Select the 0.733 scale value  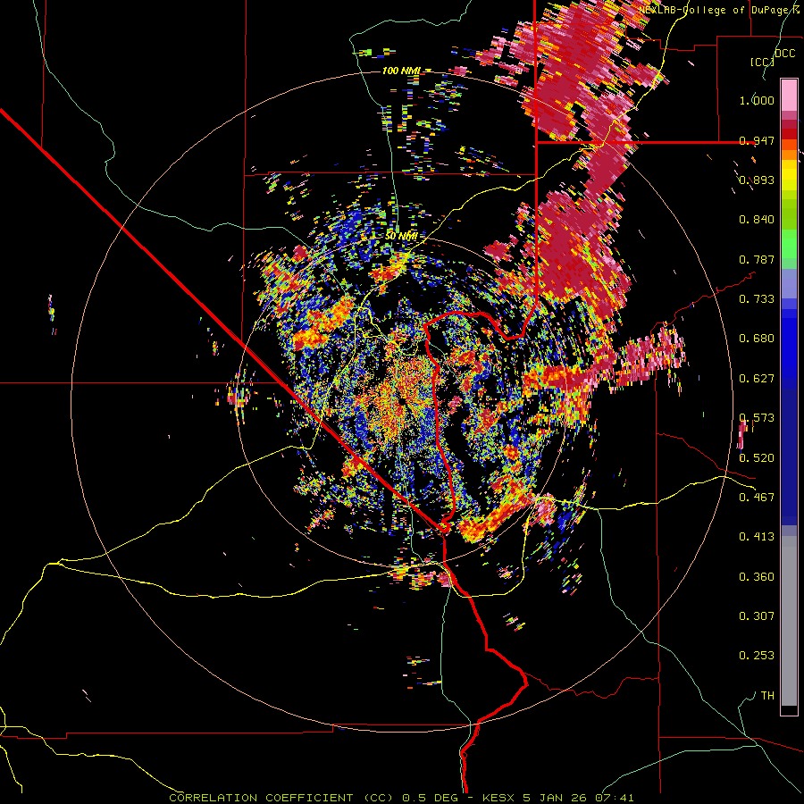point(757,299)
